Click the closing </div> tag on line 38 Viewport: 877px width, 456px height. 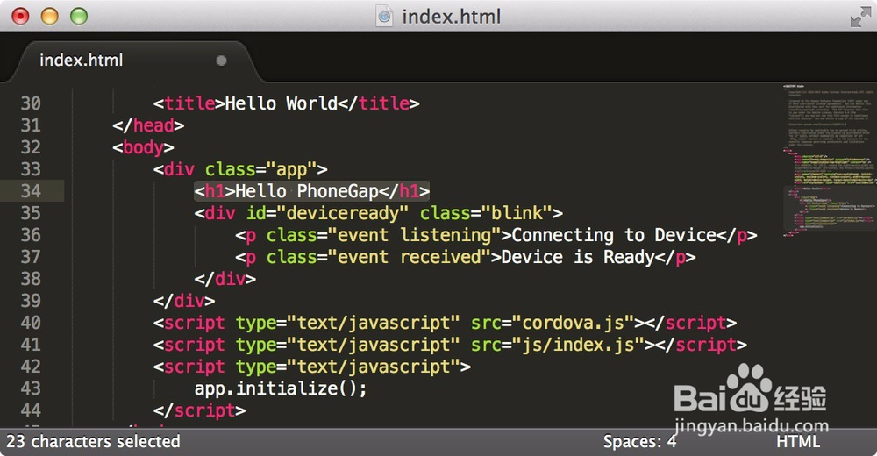click(x=225, y=279)
